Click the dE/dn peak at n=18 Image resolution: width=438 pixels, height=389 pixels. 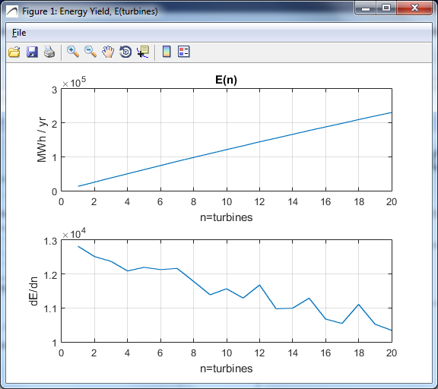pos(359,305)
